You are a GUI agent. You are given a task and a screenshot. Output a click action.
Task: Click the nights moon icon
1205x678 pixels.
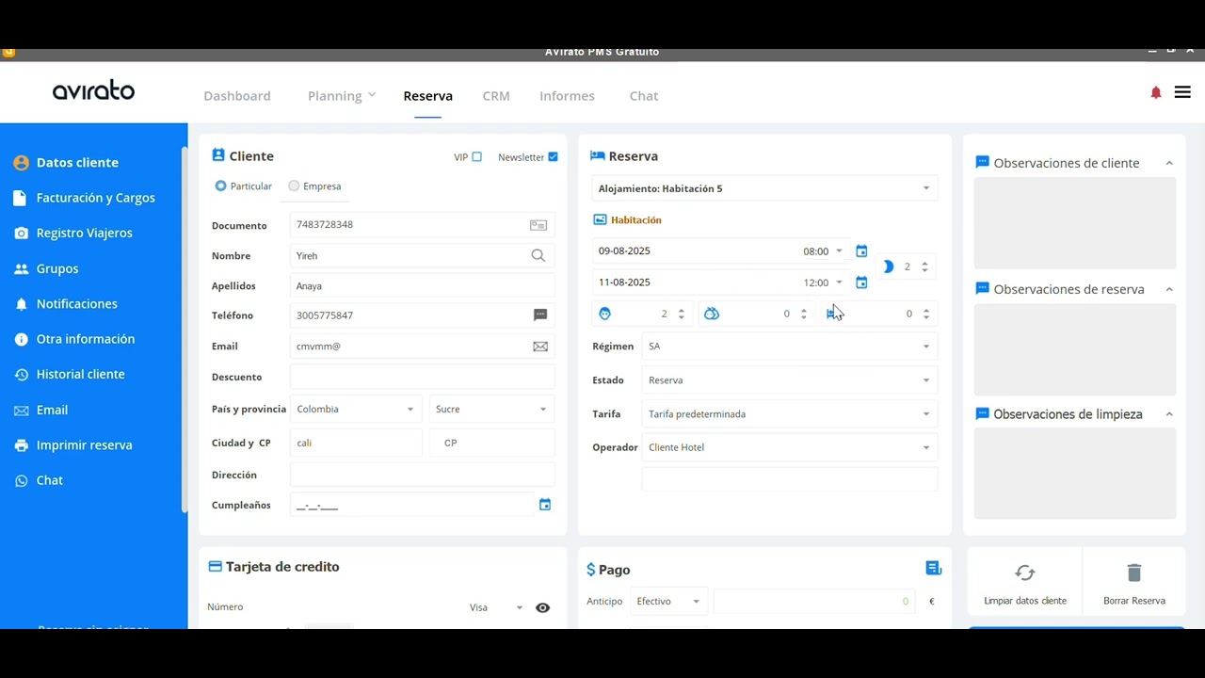(888, 266)
